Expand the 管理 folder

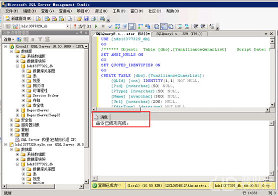[12, 135]
